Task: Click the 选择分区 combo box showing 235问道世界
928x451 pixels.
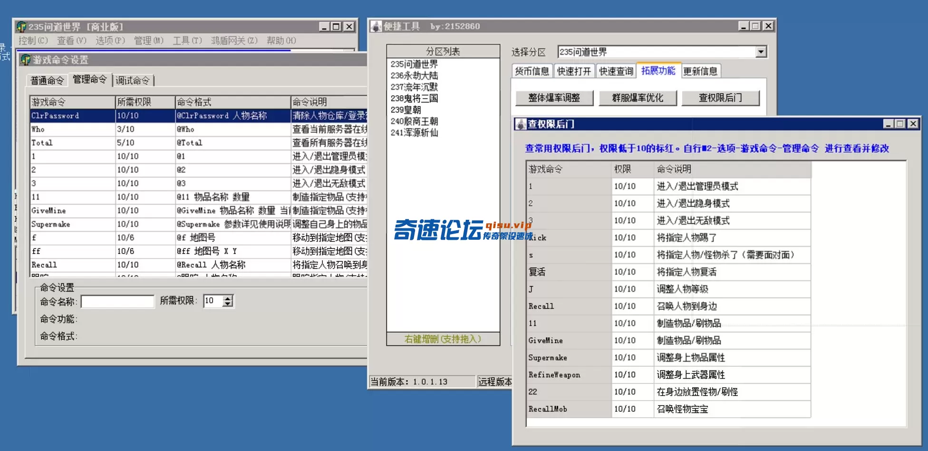Action: pos(662,52)
